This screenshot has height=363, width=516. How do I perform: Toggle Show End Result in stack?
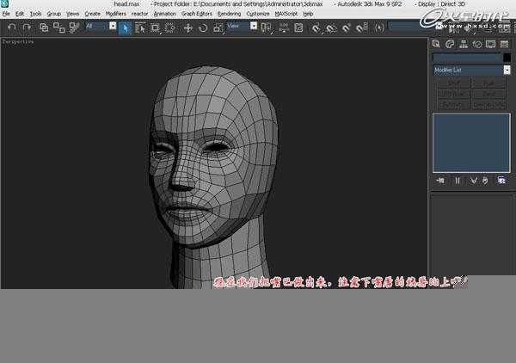pyautogui.click(x=458, y=181)
